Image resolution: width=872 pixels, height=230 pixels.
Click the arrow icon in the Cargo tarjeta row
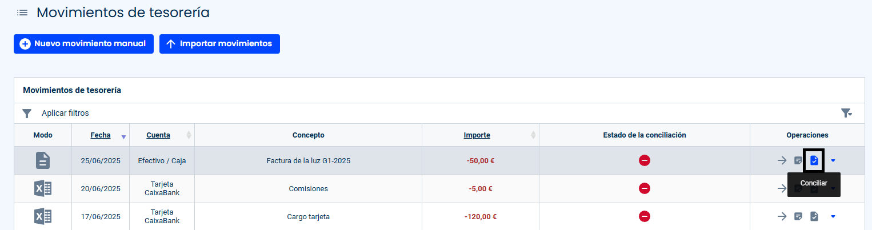pyautogui.click(x=782, y=216)
